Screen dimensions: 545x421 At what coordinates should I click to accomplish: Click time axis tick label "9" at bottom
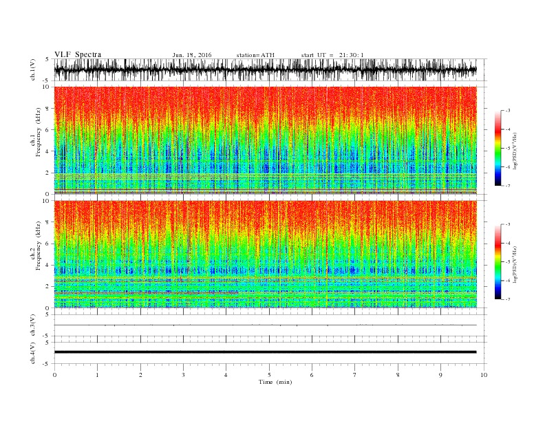click(440, 375)
